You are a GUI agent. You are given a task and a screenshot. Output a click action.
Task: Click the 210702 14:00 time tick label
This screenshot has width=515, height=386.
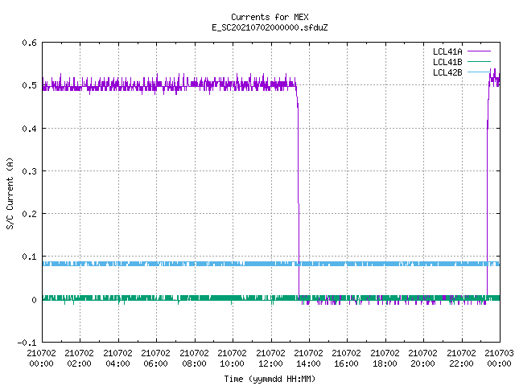click(x=308, y=358)
